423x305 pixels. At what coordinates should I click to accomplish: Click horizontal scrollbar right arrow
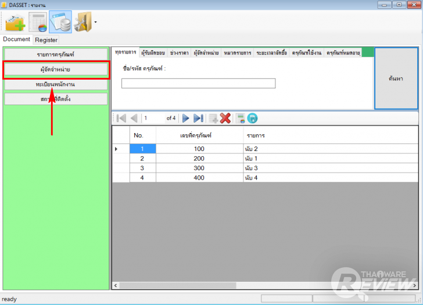point(414,285)
